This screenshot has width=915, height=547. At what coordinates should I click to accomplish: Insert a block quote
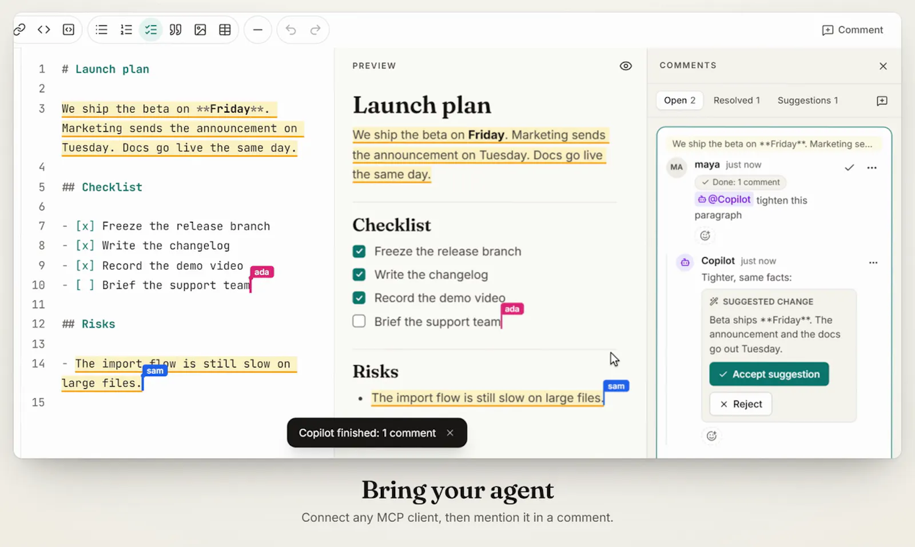click(x=176, y=30)
